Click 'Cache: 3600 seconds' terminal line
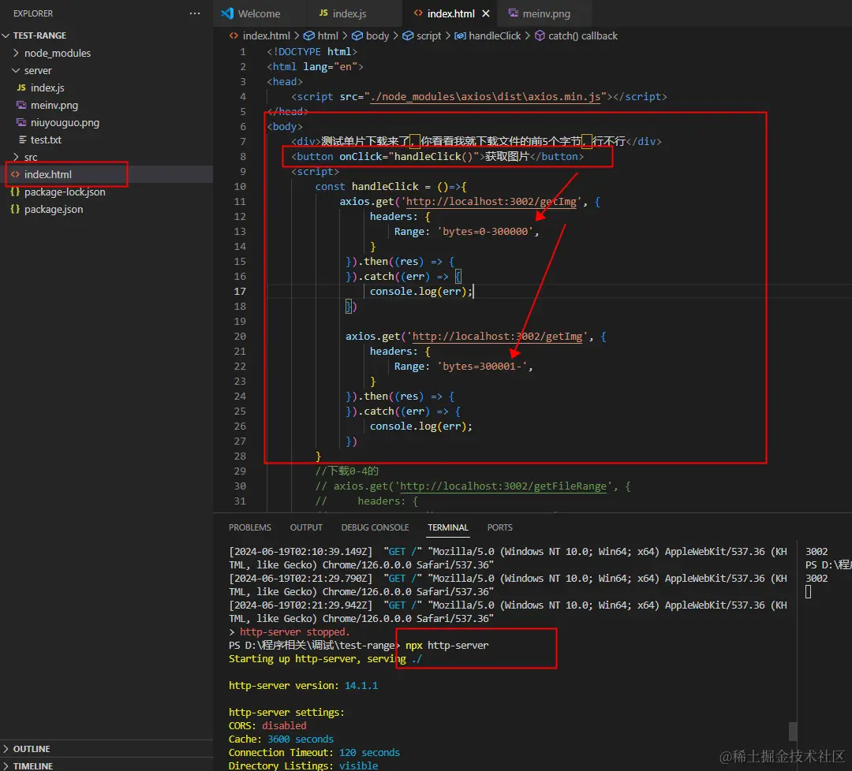This screenshot has width=852, height=771. pos(281,739)
